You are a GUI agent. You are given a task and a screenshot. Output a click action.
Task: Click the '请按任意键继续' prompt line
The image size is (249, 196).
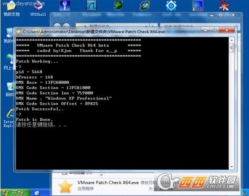(41, 125)
